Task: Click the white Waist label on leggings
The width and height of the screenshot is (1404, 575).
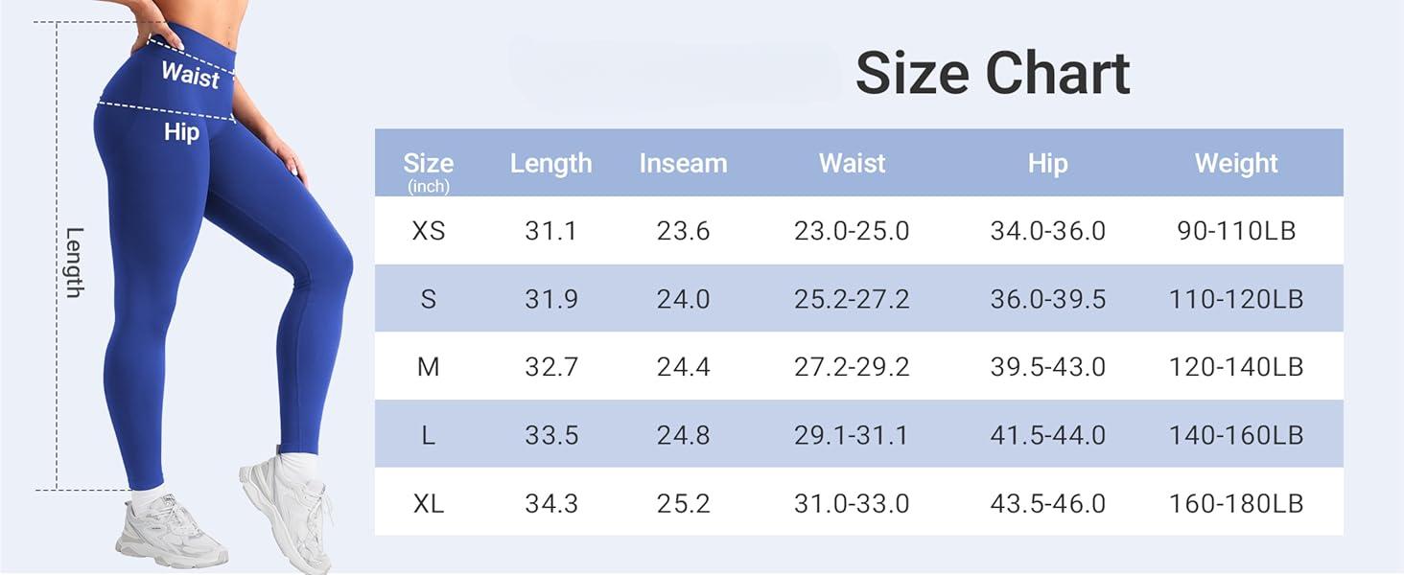Action: pos(190,74)
